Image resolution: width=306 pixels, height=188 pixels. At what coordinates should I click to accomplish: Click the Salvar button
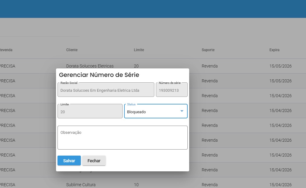coord(69,161)
